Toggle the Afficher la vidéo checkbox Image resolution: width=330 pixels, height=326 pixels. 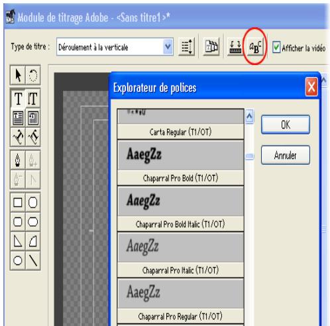click(276, 47)
